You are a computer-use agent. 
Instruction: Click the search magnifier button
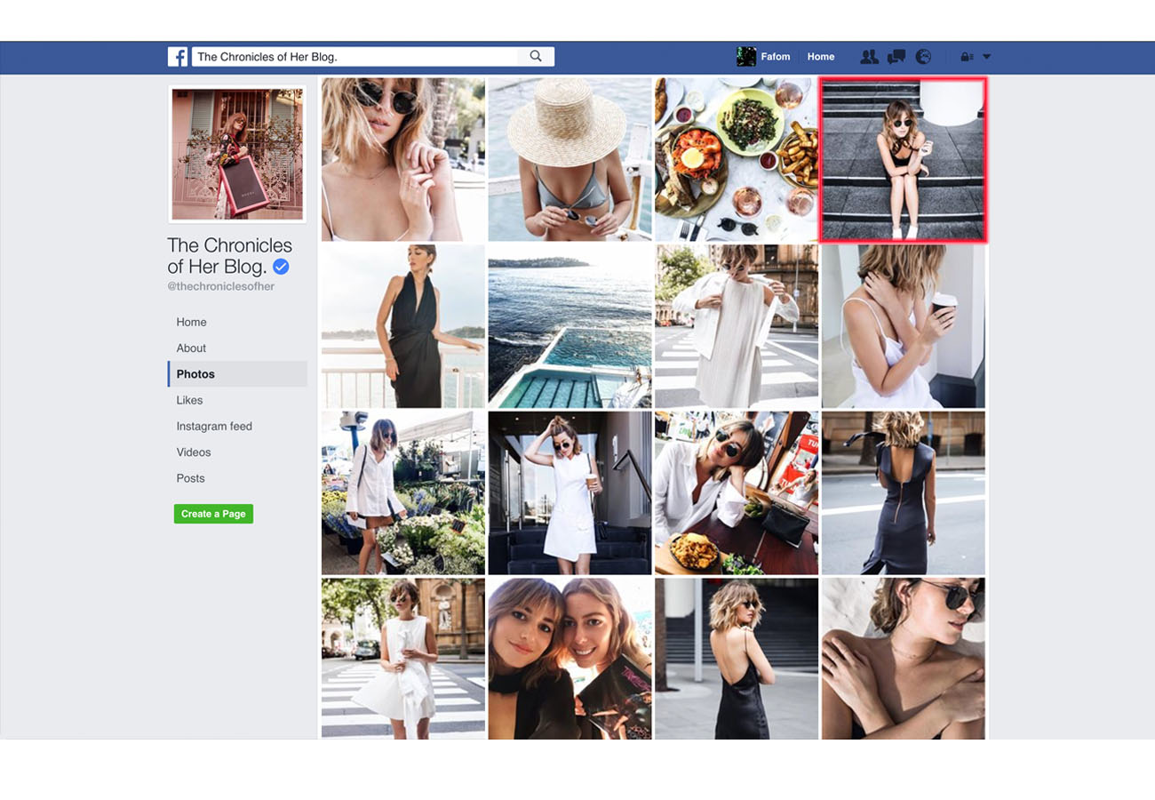point(536,56)
